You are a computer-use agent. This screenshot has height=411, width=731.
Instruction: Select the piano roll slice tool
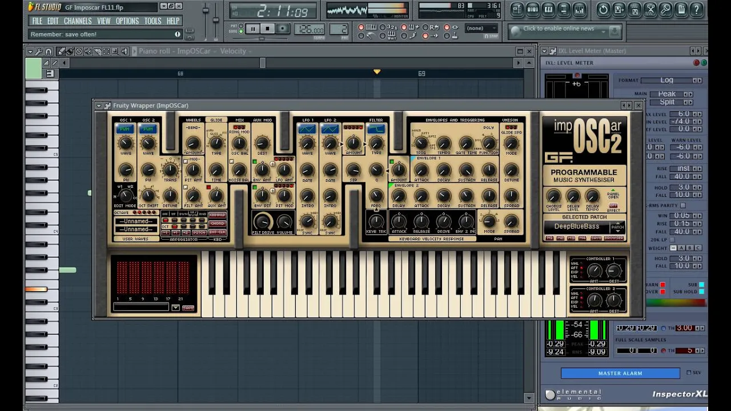click(x=98, y=51)
